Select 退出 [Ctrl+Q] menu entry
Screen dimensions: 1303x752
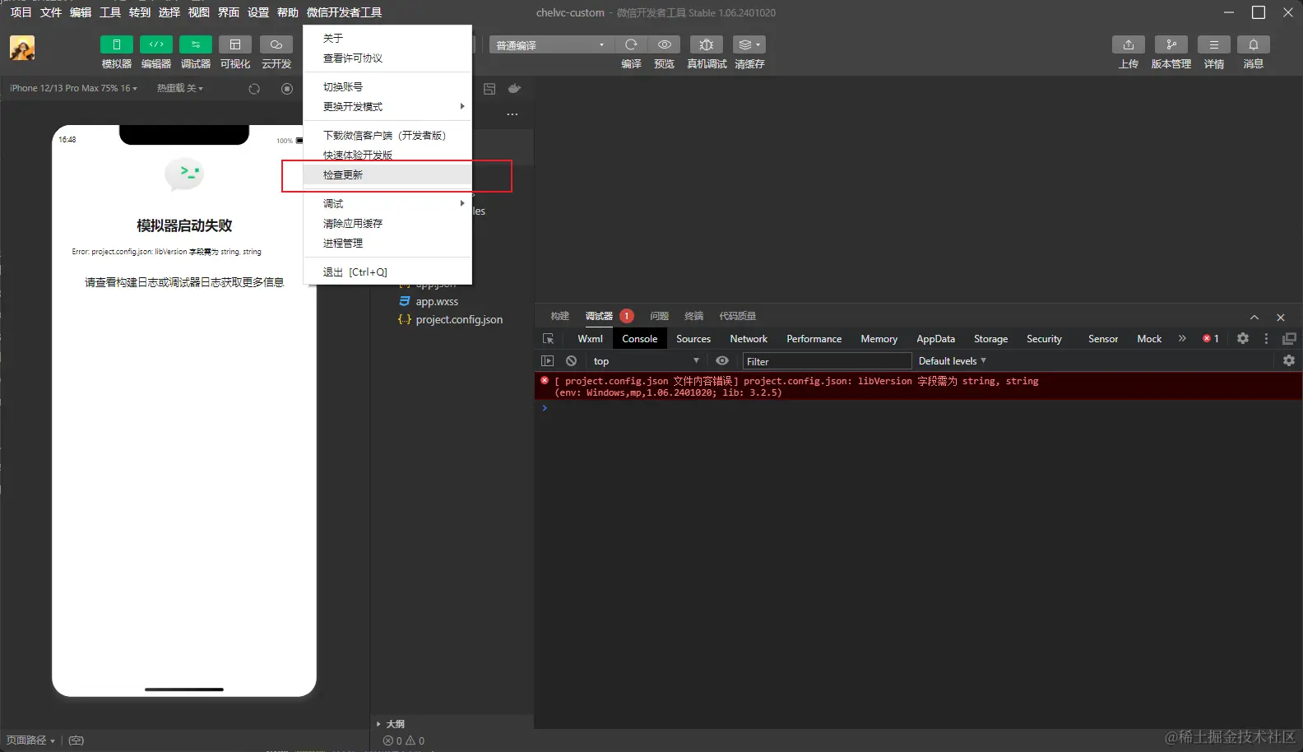[x=387, y=272]
